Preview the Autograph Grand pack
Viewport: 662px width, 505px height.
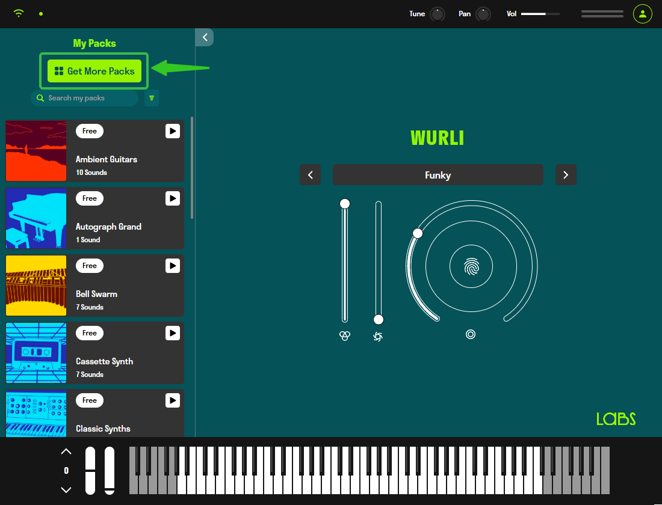coord(173,198)
